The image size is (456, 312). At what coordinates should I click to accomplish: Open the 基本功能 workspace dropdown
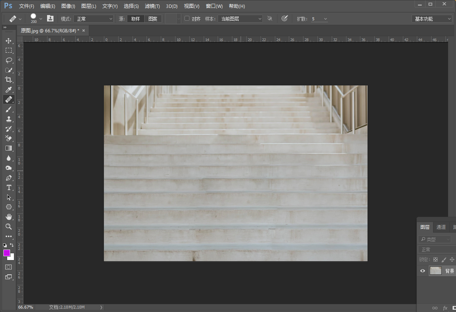tap(432, 19)
